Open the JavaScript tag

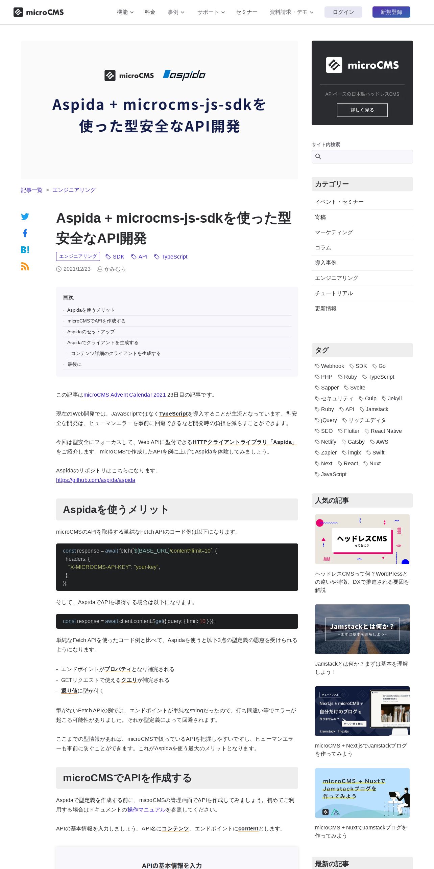tap(331, 474)
